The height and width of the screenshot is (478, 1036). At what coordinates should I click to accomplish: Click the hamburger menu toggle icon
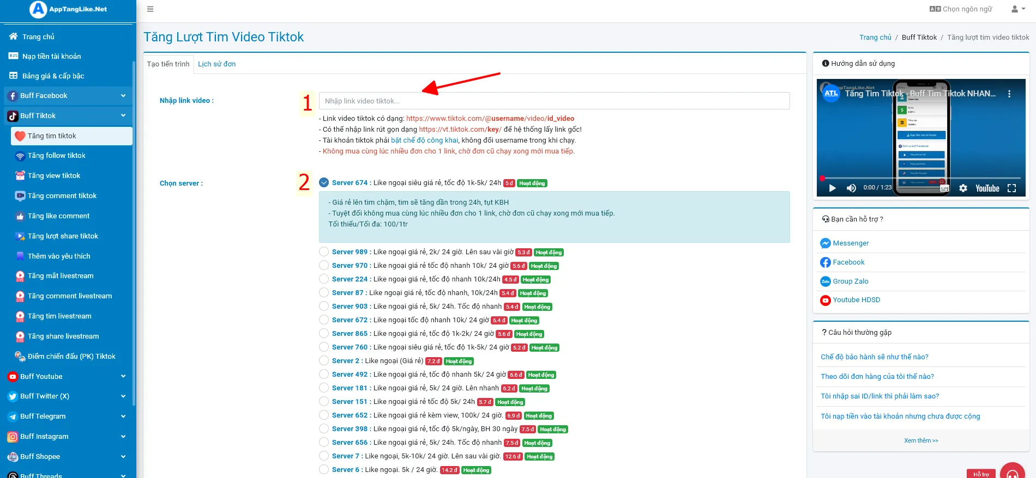(150, 9)
